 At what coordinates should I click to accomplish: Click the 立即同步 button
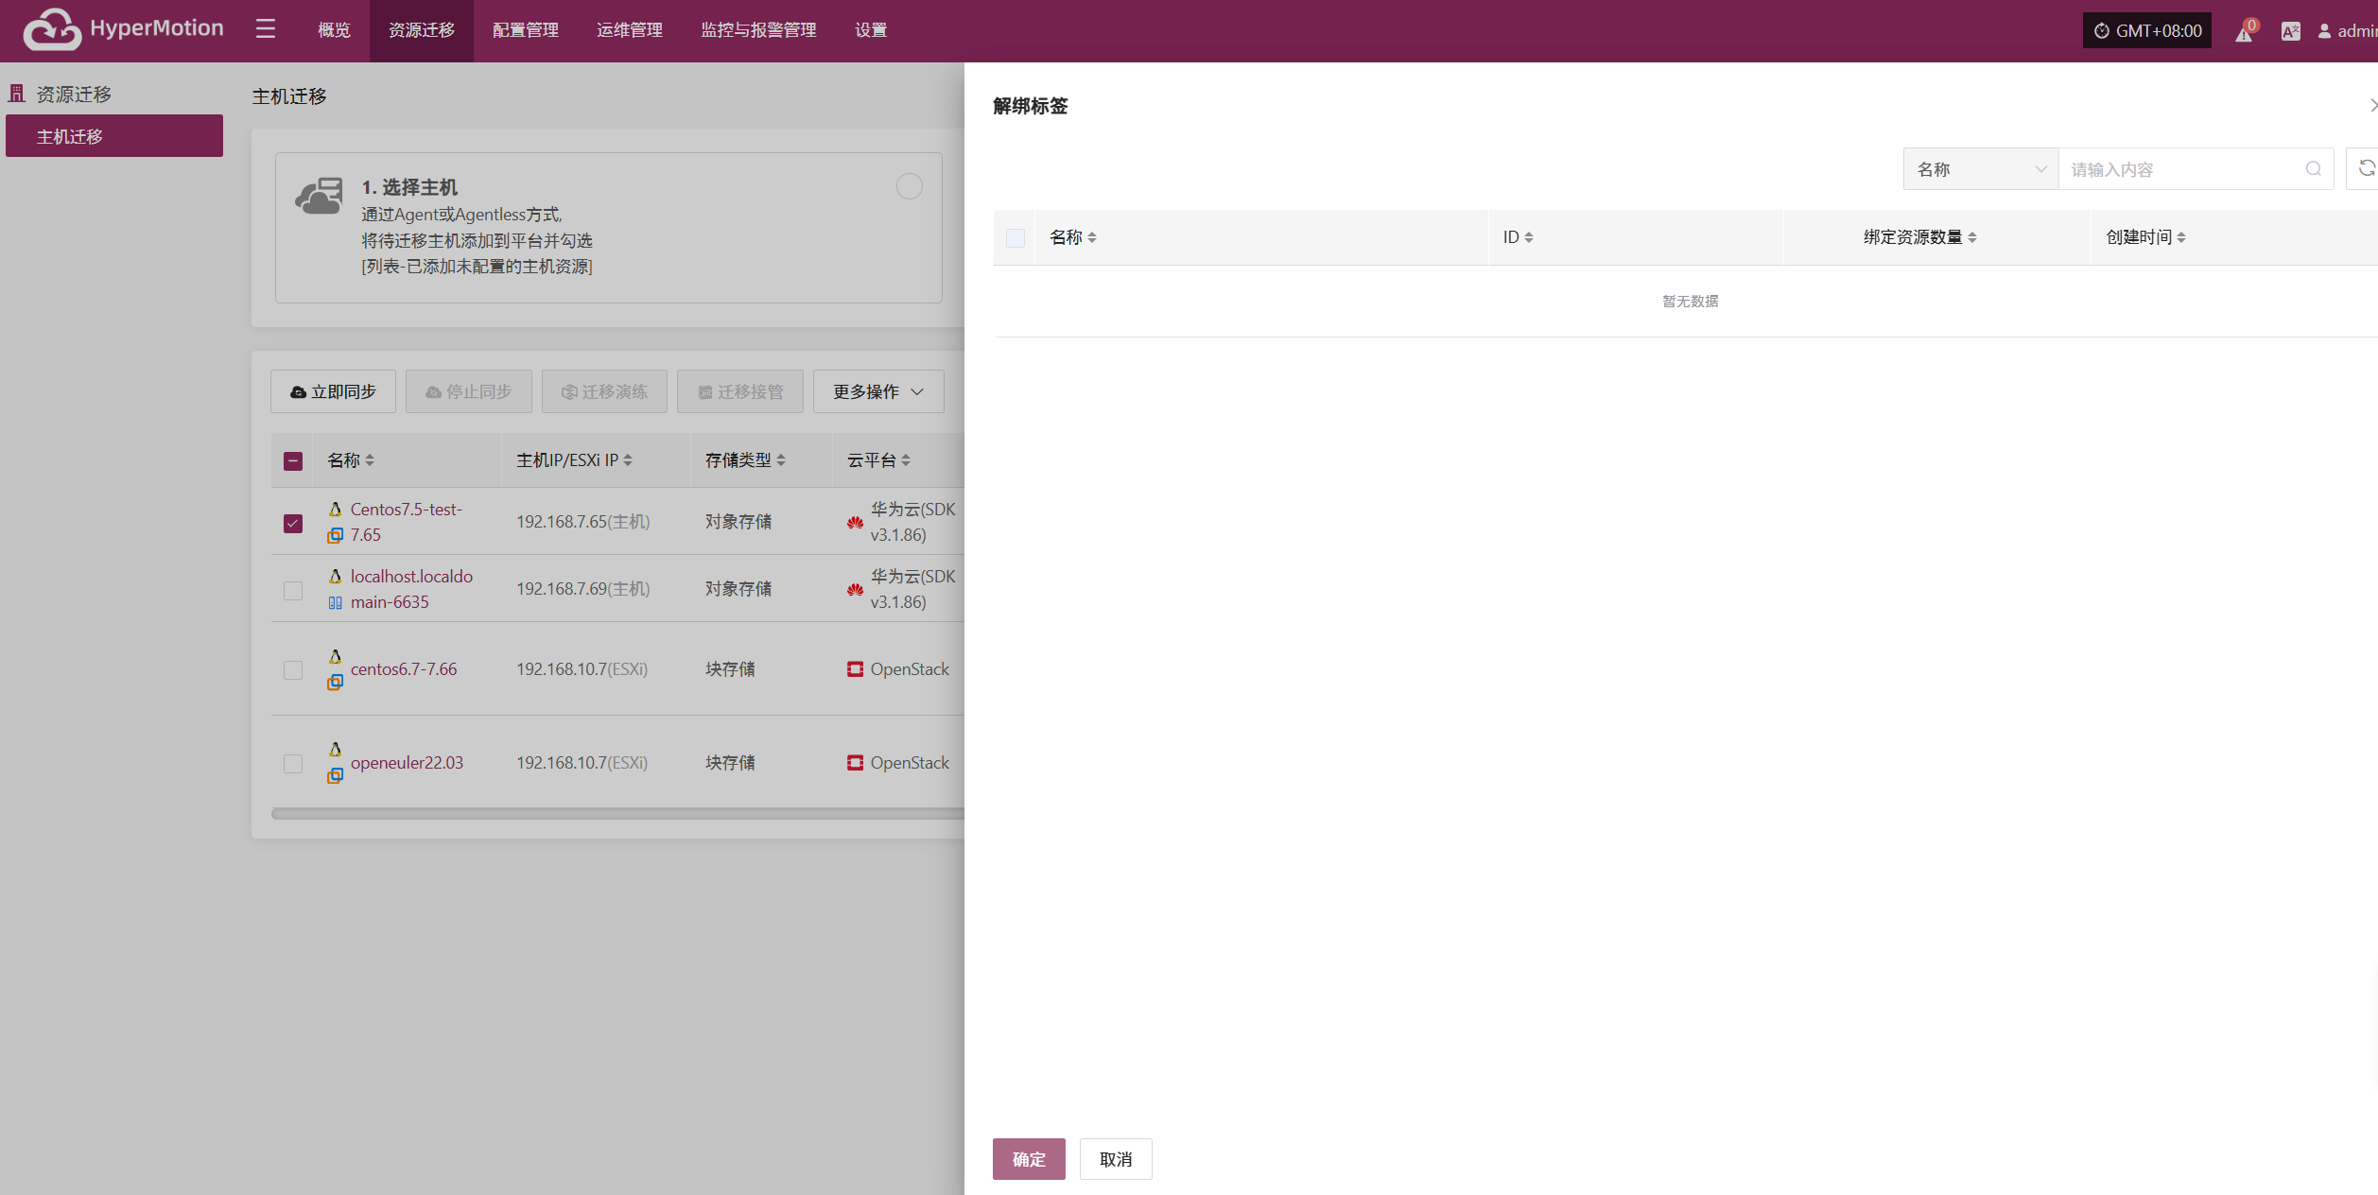[333, 391]
